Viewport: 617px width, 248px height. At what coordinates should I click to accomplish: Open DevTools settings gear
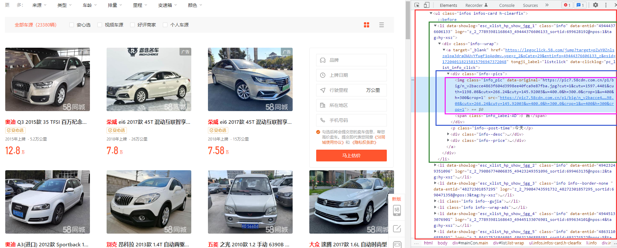pyautogui.click(x=596, y=5)
